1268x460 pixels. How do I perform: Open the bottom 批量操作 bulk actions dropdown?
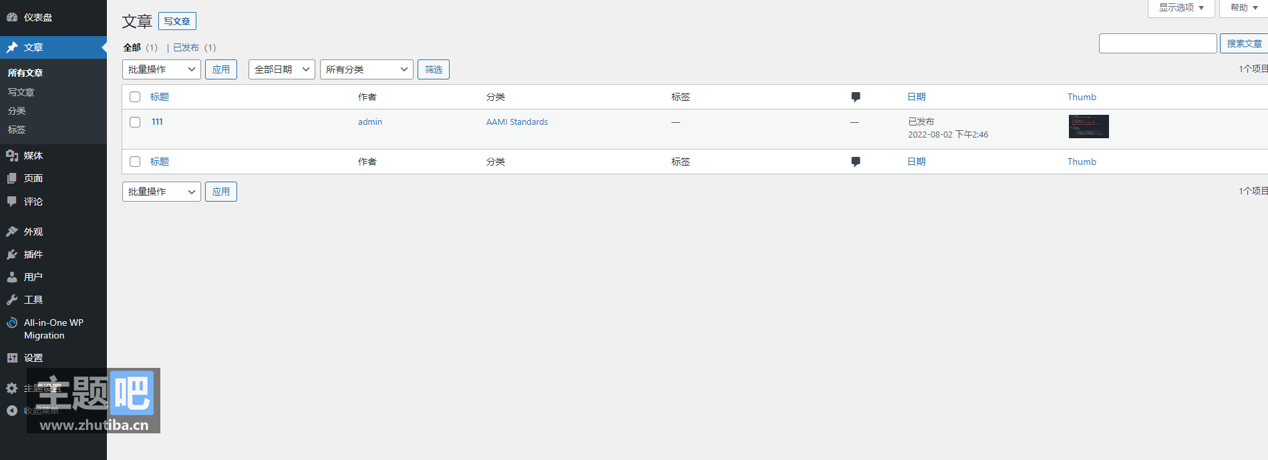(x=162, y=192)
